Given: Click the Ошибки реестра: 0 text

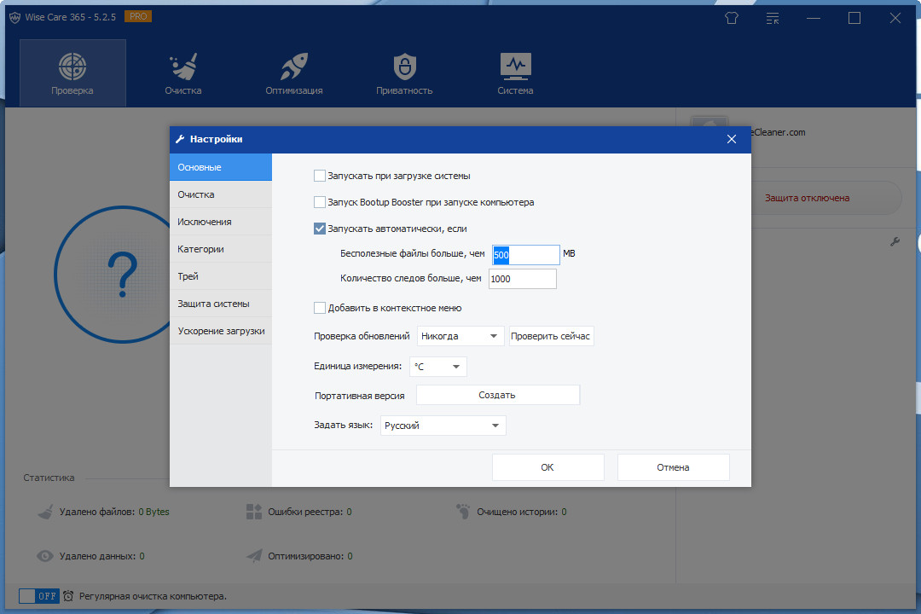Looking at the screenshot, I should pos(310,512).
